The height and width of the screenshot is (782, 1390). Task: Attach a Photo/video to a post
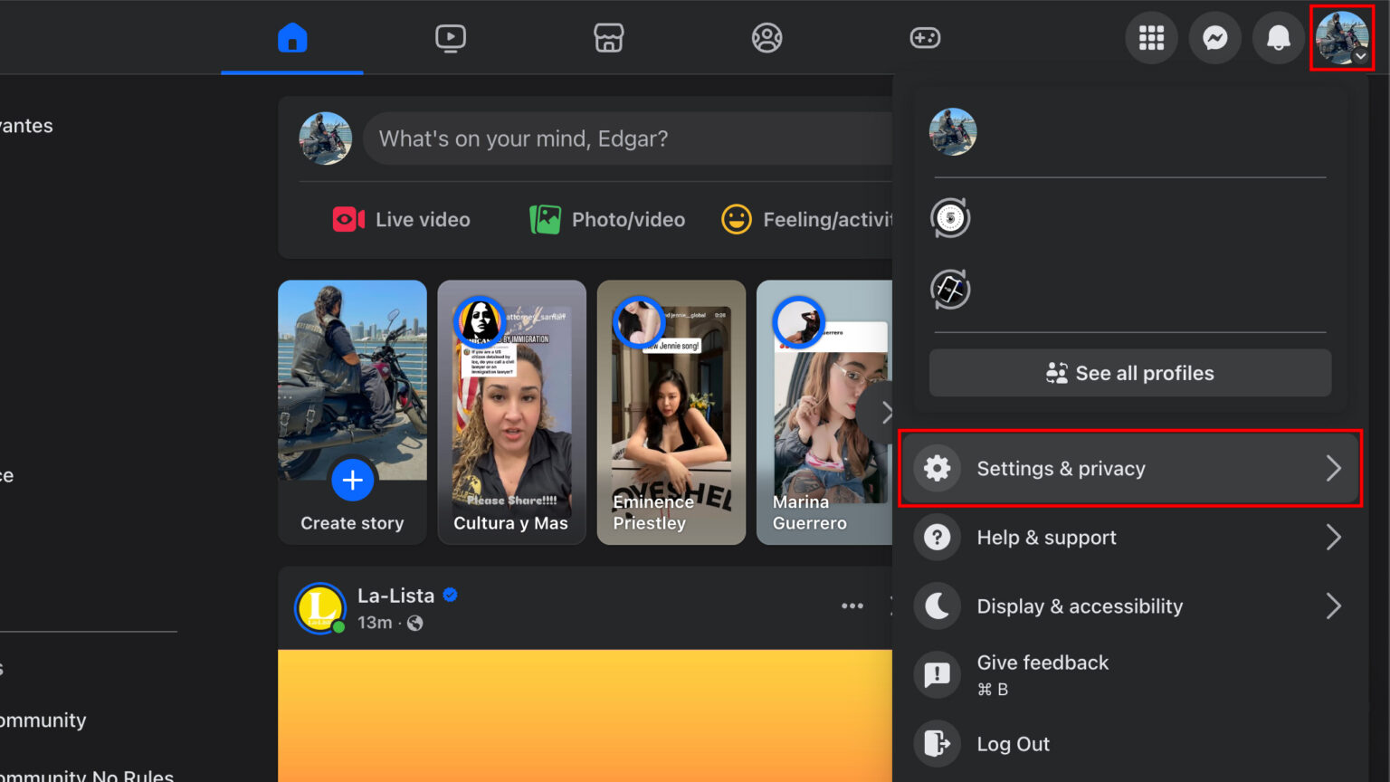(606, 219)
